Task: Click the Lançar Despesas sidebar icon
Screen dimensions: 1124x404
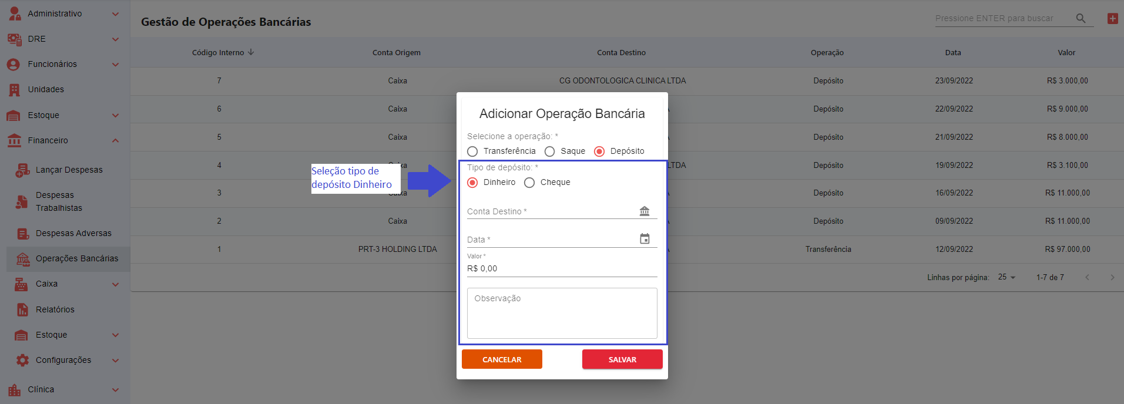Action: click(x=22, y=170)
